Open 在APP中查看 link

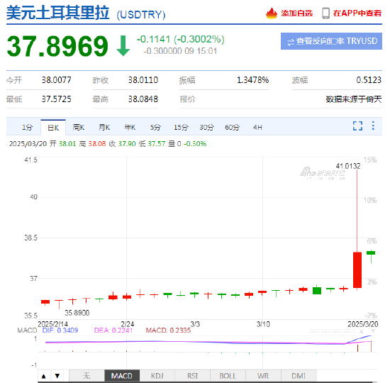pyautogui.click(x=357, y=13)
